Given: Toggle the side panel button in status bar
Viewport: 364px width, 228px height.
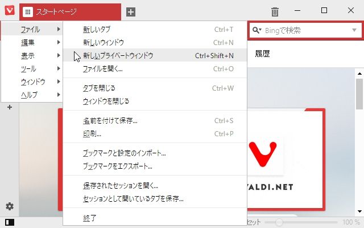Looking at the screenshot, I should (x=10, y=222).
